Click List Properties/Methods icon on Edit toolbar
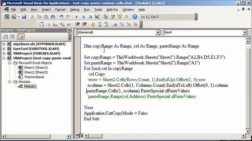This screenshot has height=141, width=252. [x=41, y=24]
